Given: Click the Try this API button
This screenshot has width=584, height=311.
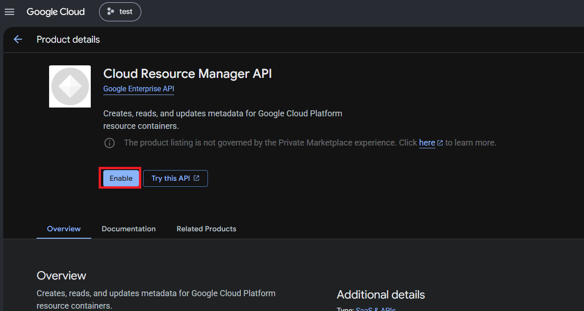Looking at the screenshot, I should coord(176,178).
